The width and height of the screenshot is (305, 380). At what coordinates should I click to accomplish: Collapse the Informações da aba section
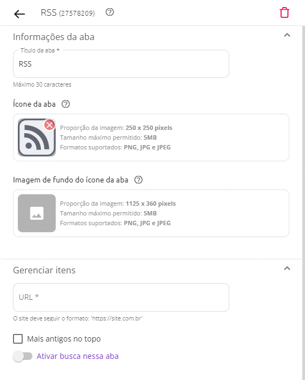[287, 35]
